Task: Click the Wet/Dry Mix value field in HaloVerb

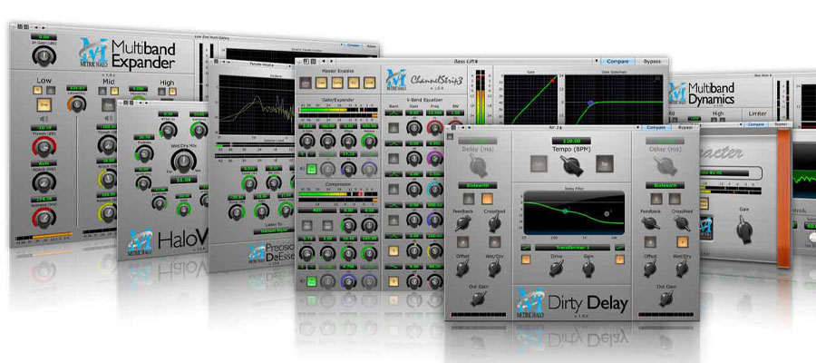Action: pos(182,180)
